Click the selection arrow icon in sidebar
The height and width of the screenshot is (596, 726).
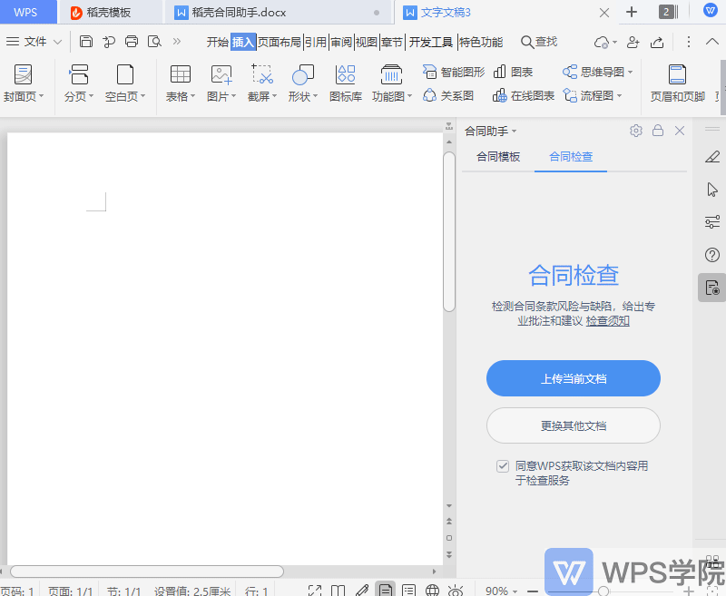(x=712, y=190)
